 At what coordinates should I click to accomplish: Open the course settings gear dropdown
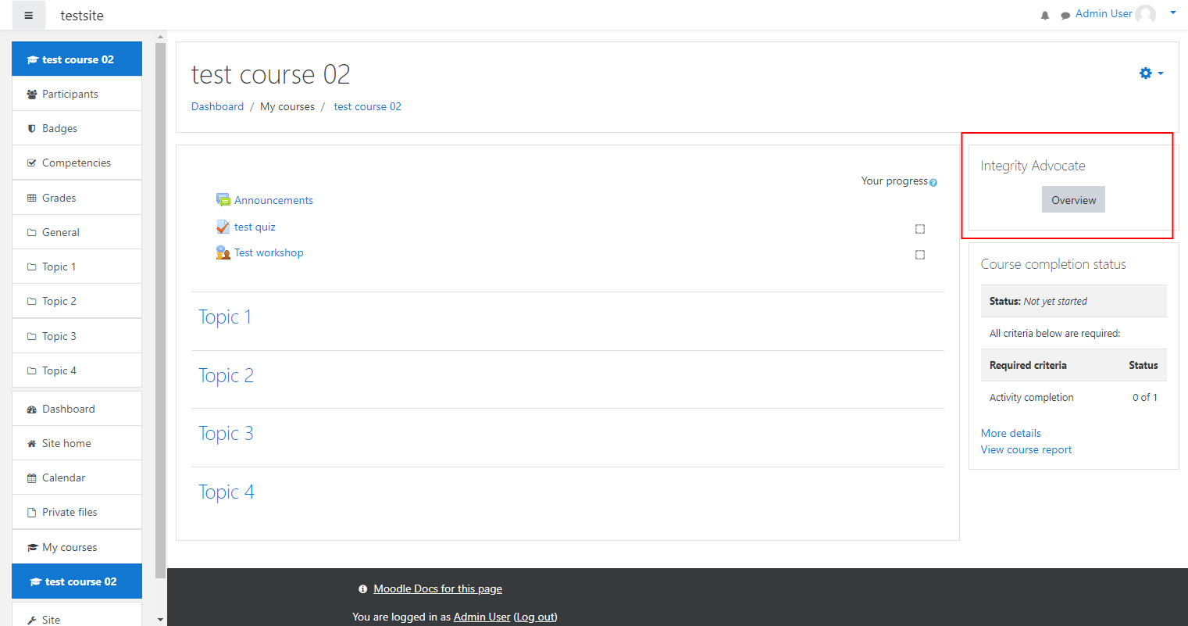[1151, 73]
